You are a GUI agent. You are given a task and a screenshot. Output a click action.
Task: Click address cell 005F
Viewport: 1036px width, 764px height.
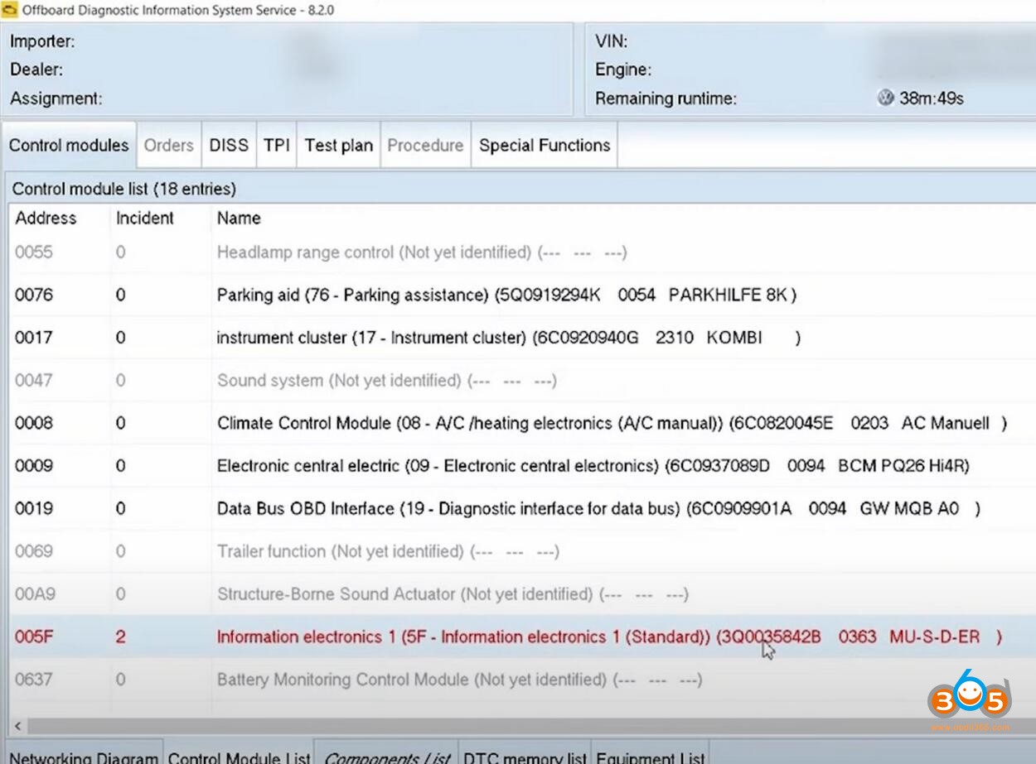click(x=34, y=637)
